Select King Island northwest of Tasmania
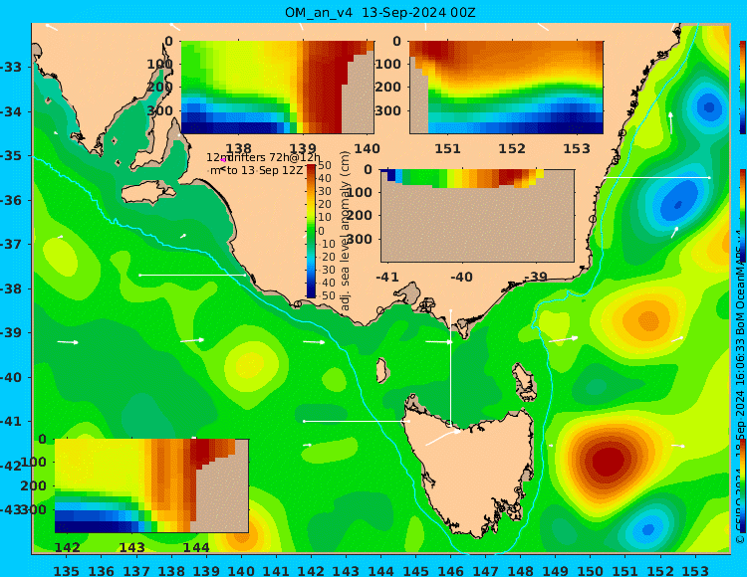Screen dimensions: 747x577 [381, 370]
